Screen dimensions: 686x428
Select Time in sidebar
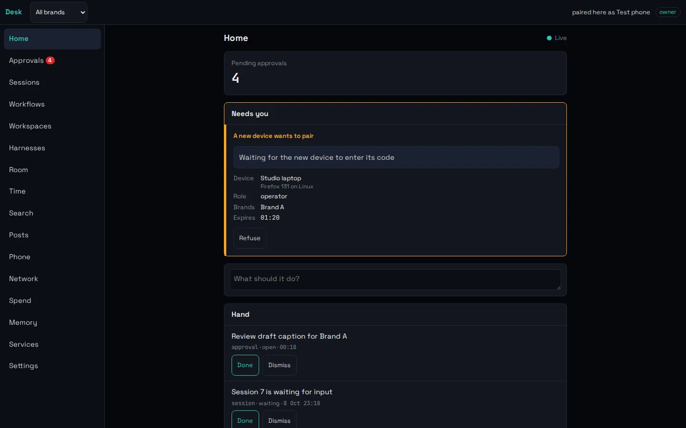(x=52, y=192)
